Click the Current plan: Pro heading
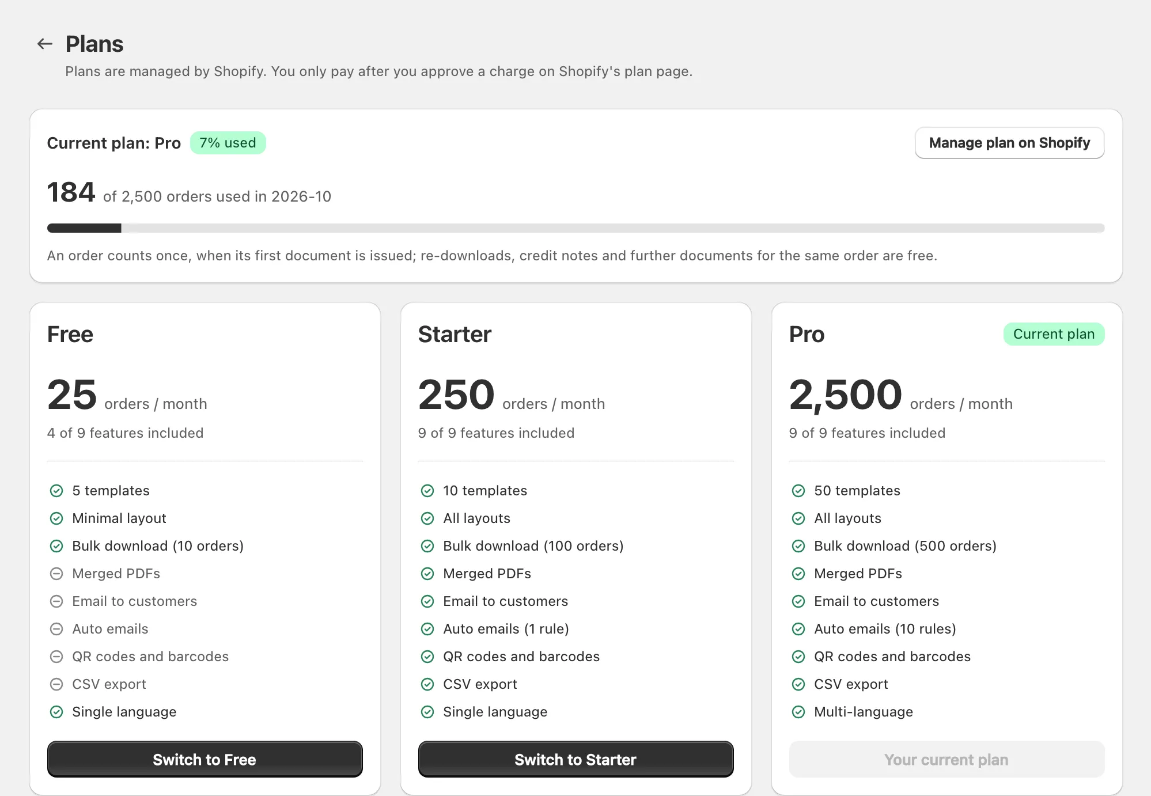1151x796 pixels. pyautogui.click(x=114, y=143)
